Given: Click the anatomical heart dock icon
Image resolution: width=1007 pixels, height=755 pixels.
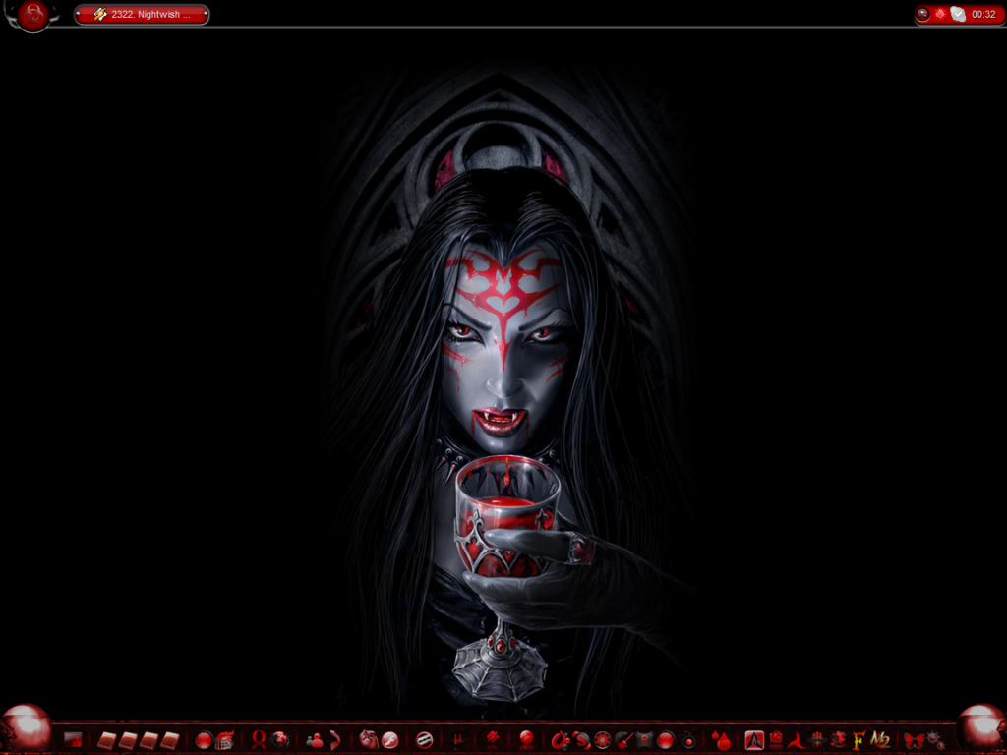Looking at the screenshot, I should (368, 739).
